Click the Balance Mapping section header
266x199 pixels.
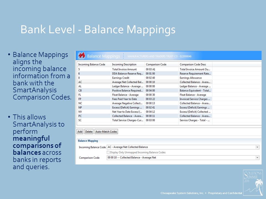pyautogui.click(x=88, y=141)
